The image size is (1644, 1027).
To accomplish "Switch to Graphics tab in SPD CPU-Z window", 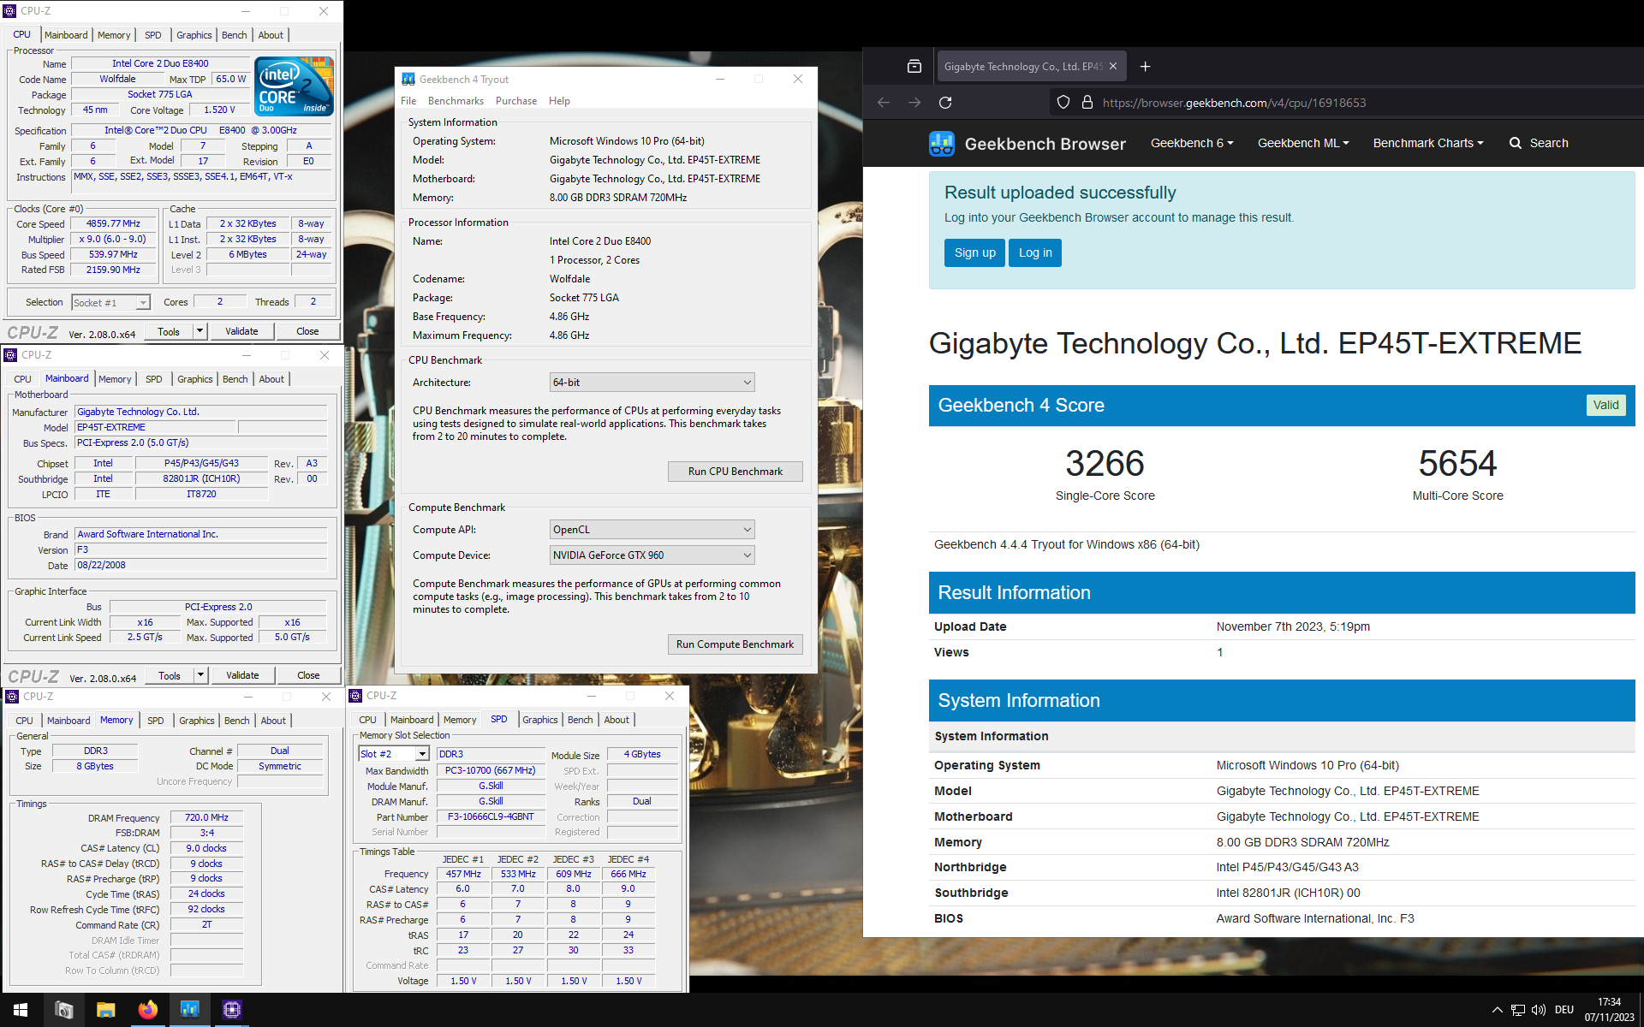I will (x=540, y=720).
